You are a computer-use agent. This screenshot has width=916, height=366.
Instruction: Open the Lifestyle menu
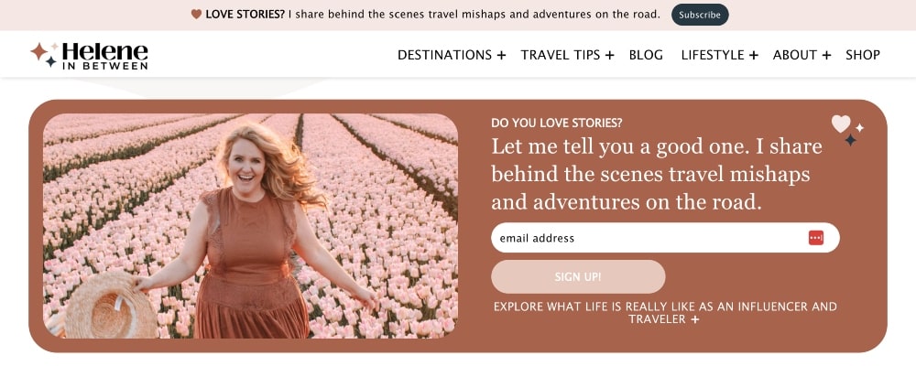[x=712, y=55]
